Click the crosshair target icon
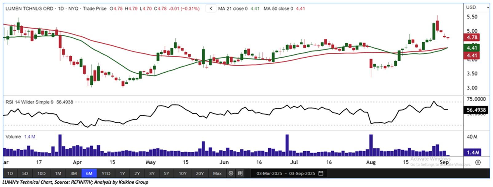Screen dimensions: 493x187 click(x=478, y=162)
